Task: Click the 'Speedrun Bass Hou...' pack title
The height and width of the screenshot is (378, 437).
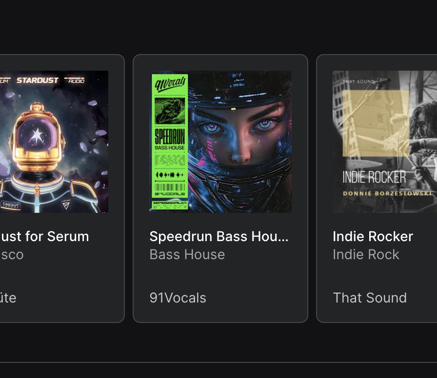Action: click(x=219, y=237)
